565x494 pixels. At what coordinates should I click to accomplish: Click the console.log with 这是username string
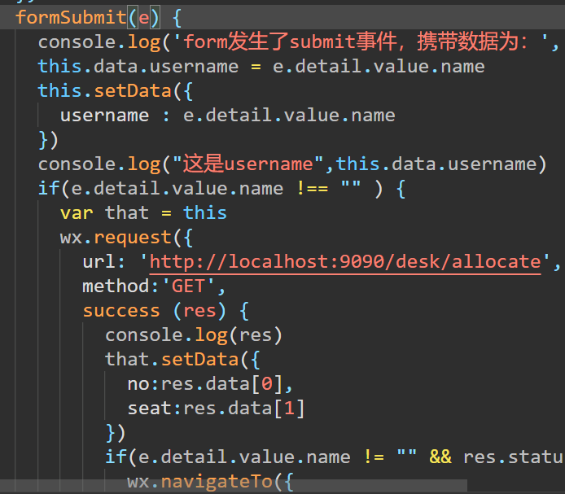292,164
